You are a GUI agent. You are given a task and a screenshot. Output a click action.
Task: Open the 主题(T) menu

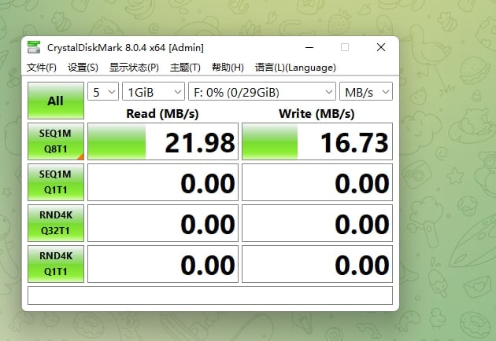185,68
